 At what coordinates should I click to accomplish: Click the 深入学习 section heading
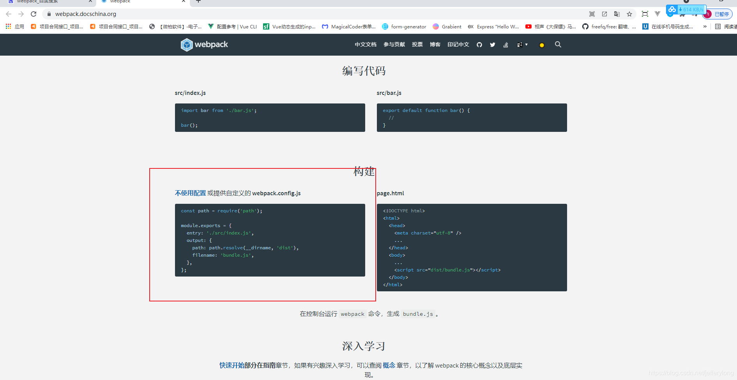[x=364, y=346]
